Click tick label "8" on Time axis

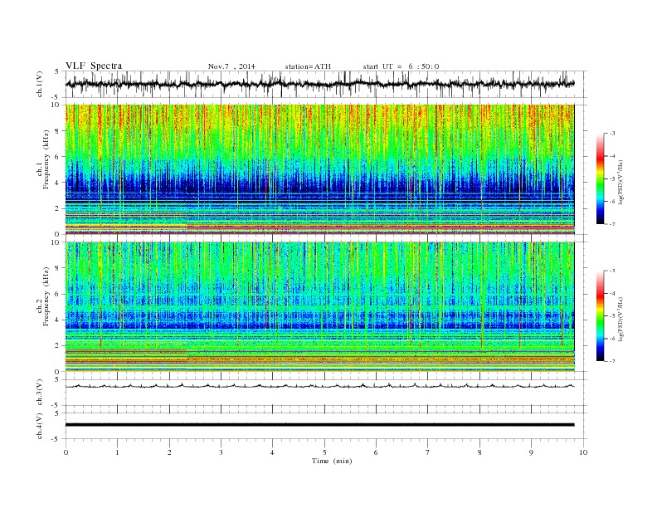click(x=479, y=452)
